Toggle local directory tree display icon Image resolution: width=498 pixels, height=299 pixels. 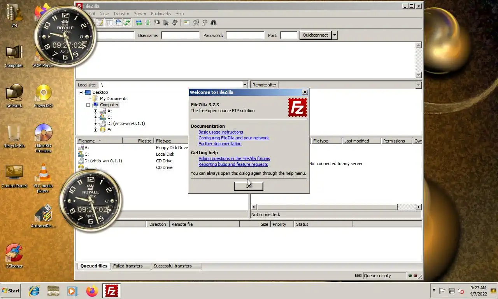coord(109,23)
